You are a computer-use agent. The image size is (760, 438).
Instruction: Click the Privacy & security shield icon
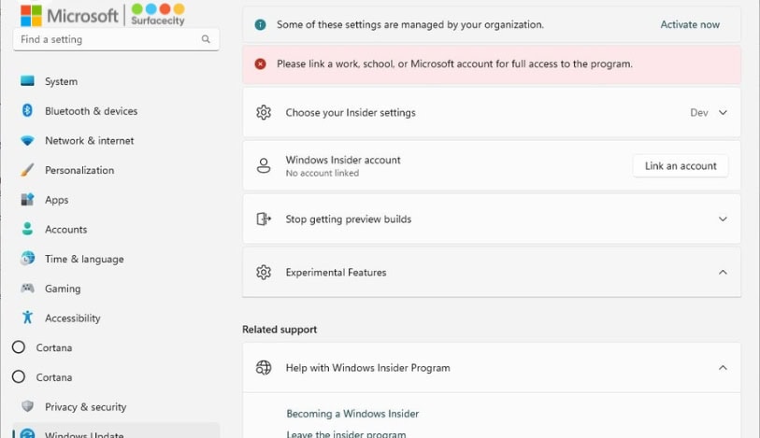(x=27, y=406)
